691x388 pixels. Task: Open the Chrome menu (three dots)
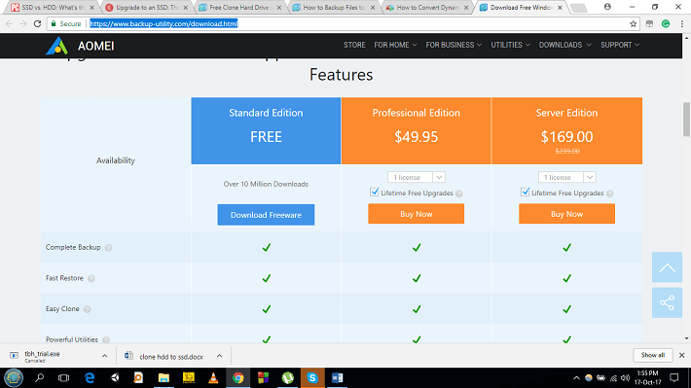click(681, 23)
